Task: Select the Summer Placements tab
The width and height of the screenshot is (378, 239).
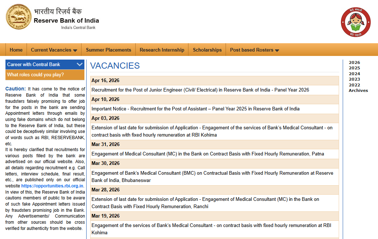Action: 108,49
